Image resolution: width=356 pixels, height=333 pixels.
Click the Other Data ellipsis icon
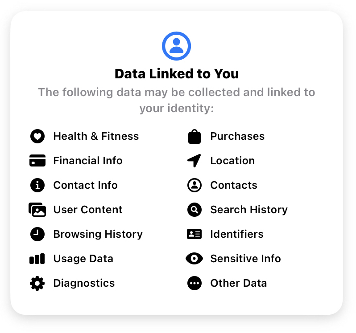coord(195,283)
